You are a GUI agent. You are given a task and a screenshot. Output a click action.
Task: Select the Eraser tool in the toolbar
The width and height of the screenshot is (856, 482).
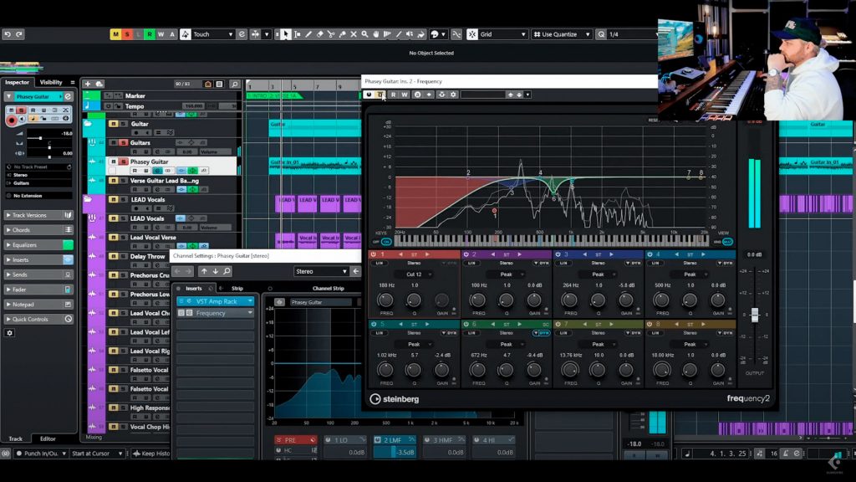(x=320, y=34)
